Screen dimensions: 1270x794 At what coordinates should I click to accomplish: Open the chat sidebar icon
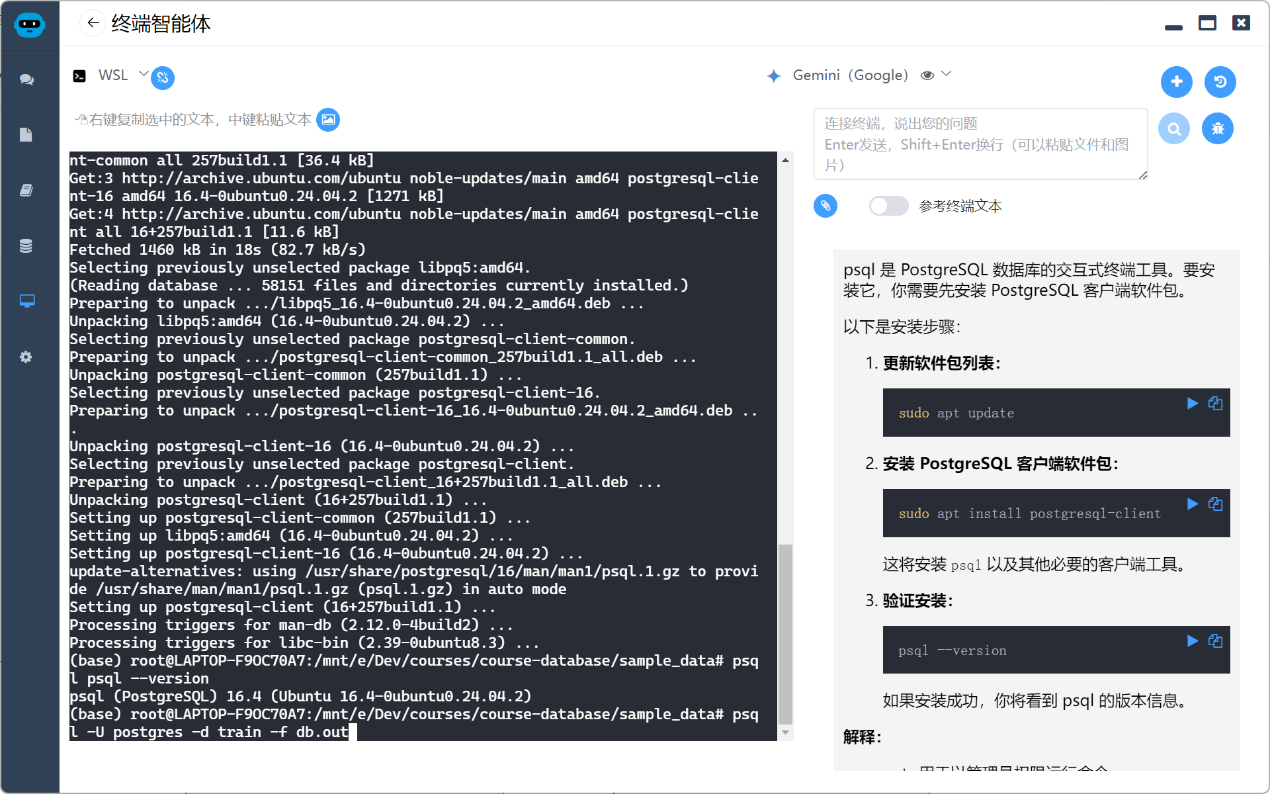tap(26, 79)
